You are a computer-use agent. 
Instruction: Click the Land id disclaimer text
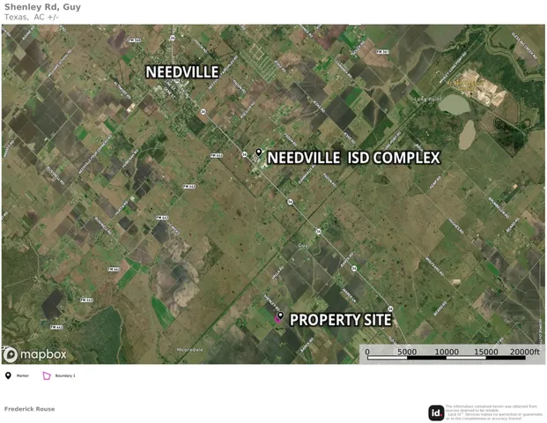click(494, 412)
